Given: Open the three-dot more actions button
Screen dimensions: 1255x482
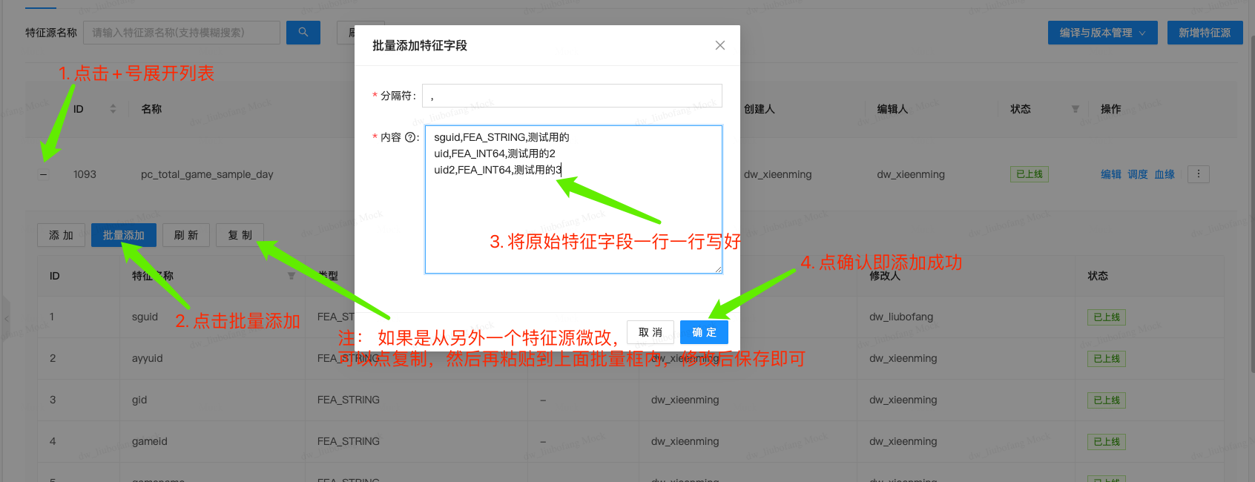Looking at the screenshot, I should click(1198, 174).
